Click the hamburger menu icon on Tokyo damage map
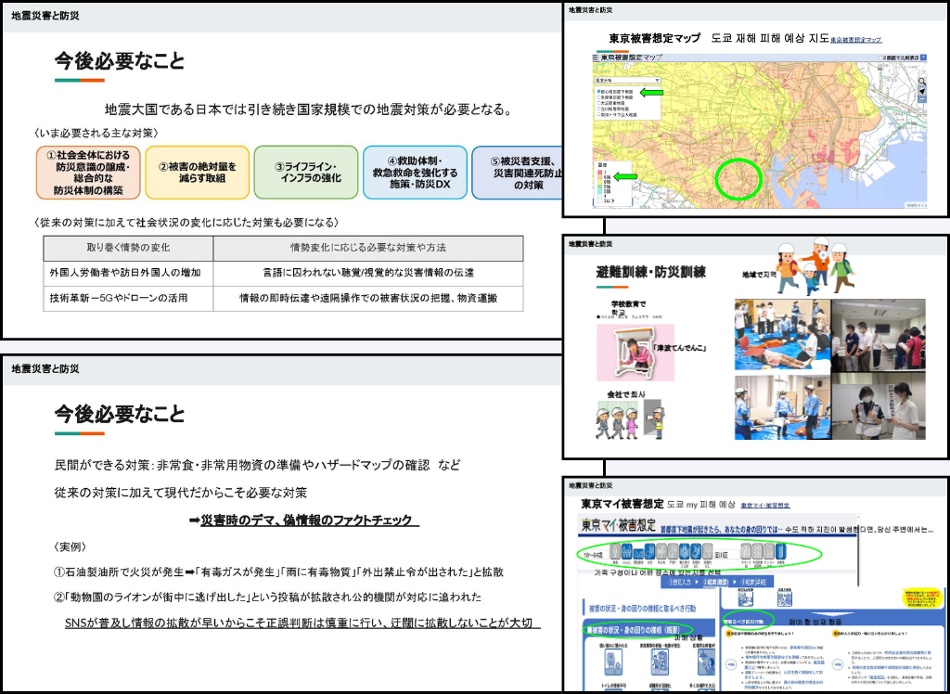 (597, 58)
